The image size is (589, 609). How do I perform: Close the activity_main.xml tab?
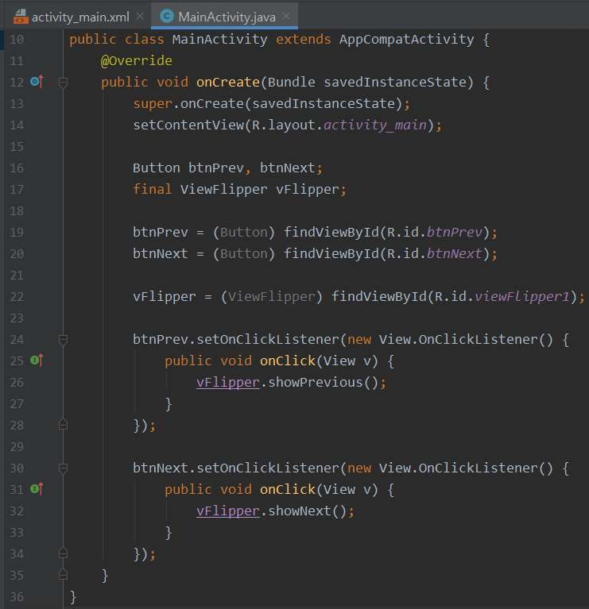click(x=140, y=17)
